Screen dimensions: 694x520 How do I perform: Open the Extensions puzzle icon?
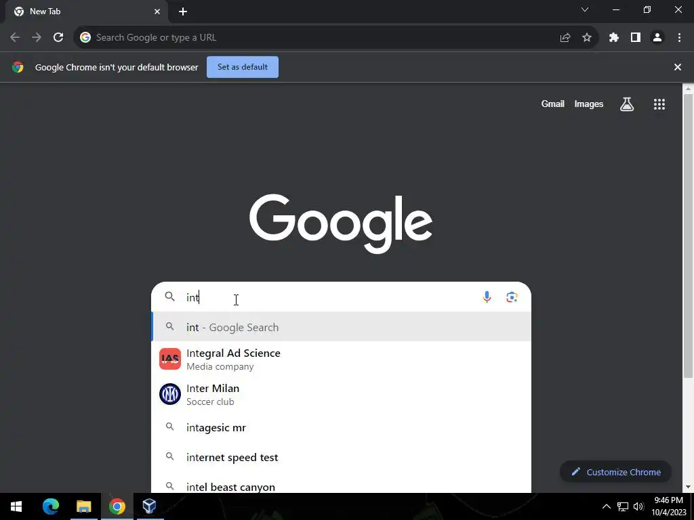tap(614, 38)
